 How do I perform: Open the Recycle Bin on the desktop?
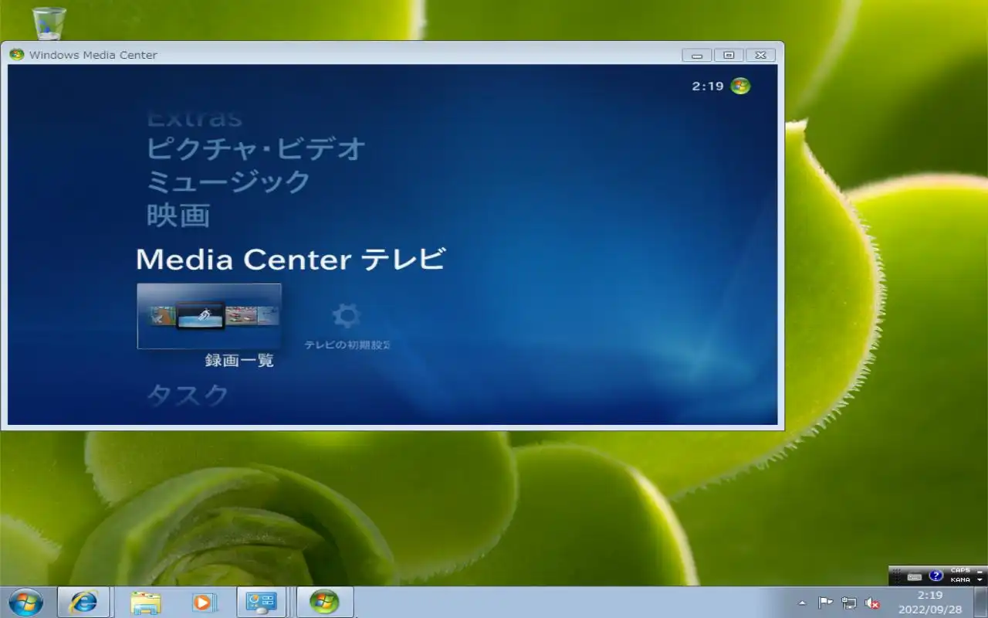(x=50, y=23)
